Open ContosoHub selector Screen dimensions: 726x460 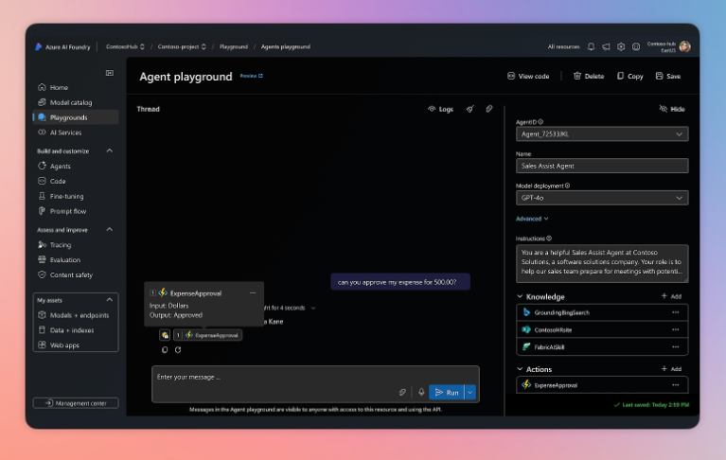click(x=125, y=46)
